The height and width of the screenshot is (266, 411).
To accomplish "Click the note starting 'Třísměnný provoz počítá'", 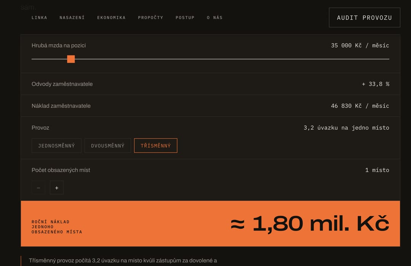I will (x=123, y=261).
